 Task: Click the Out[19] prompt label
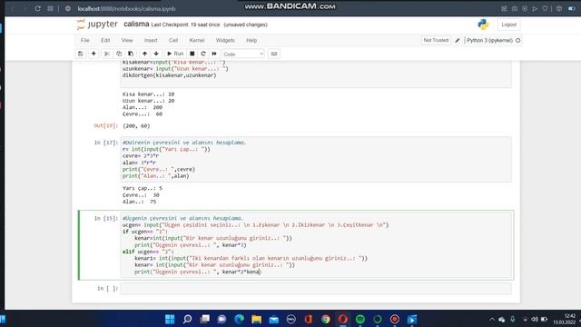105,126
